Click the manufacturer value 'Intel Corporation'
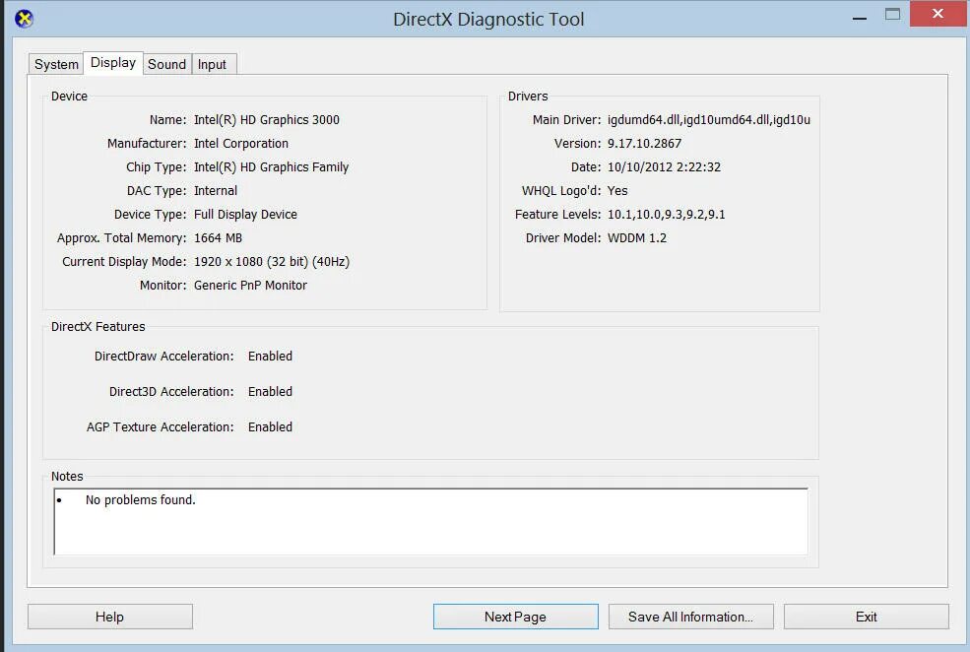Screen dimensions: 970x652 [x=241, y=144]
